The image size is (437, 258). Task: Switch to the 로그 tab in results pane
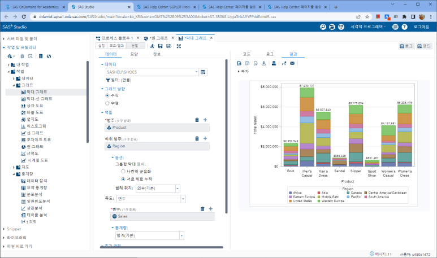pos(270,54)
